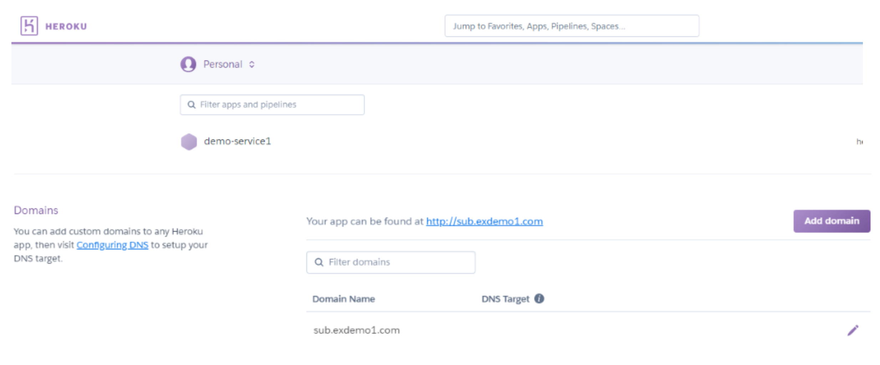The height and width of the screenshot is (365, 880).
Task: Select the sub.exdemo1.com domain name cell
Action: (357, 330)
